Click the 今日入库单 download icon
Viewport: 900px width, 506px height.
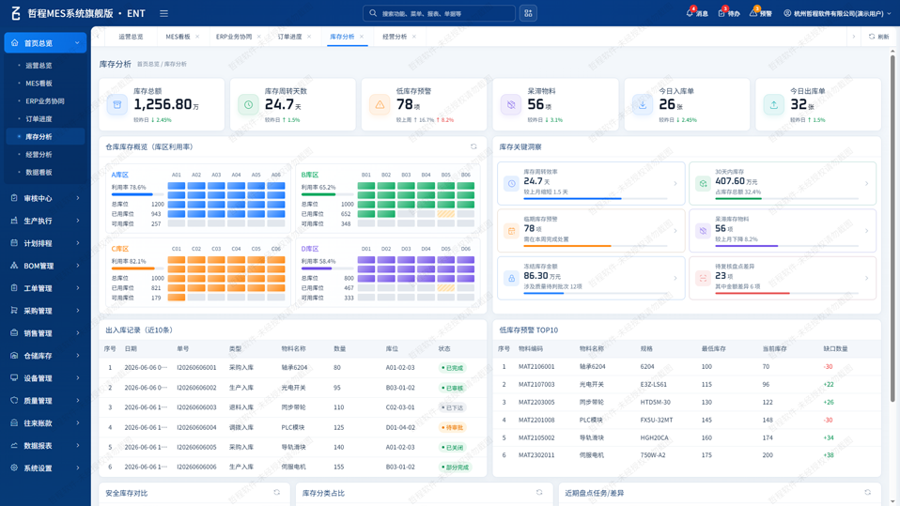click(643, 105)
